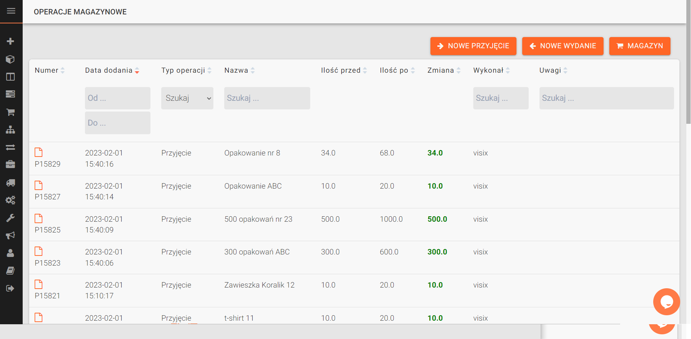Click the NOWE PRZYJĘCIE button

pos(473,46)
